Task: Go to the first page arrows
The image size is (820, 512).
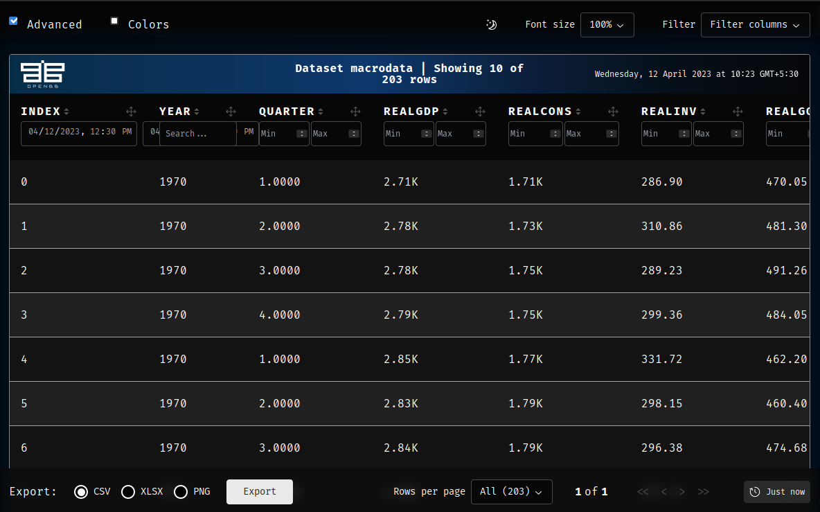Action: (x=643, y=492)
